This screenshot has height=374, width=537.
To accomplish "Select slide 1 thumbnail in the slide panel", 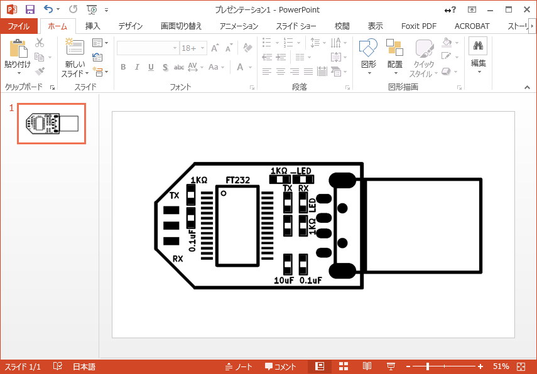I will pos(52,124).
